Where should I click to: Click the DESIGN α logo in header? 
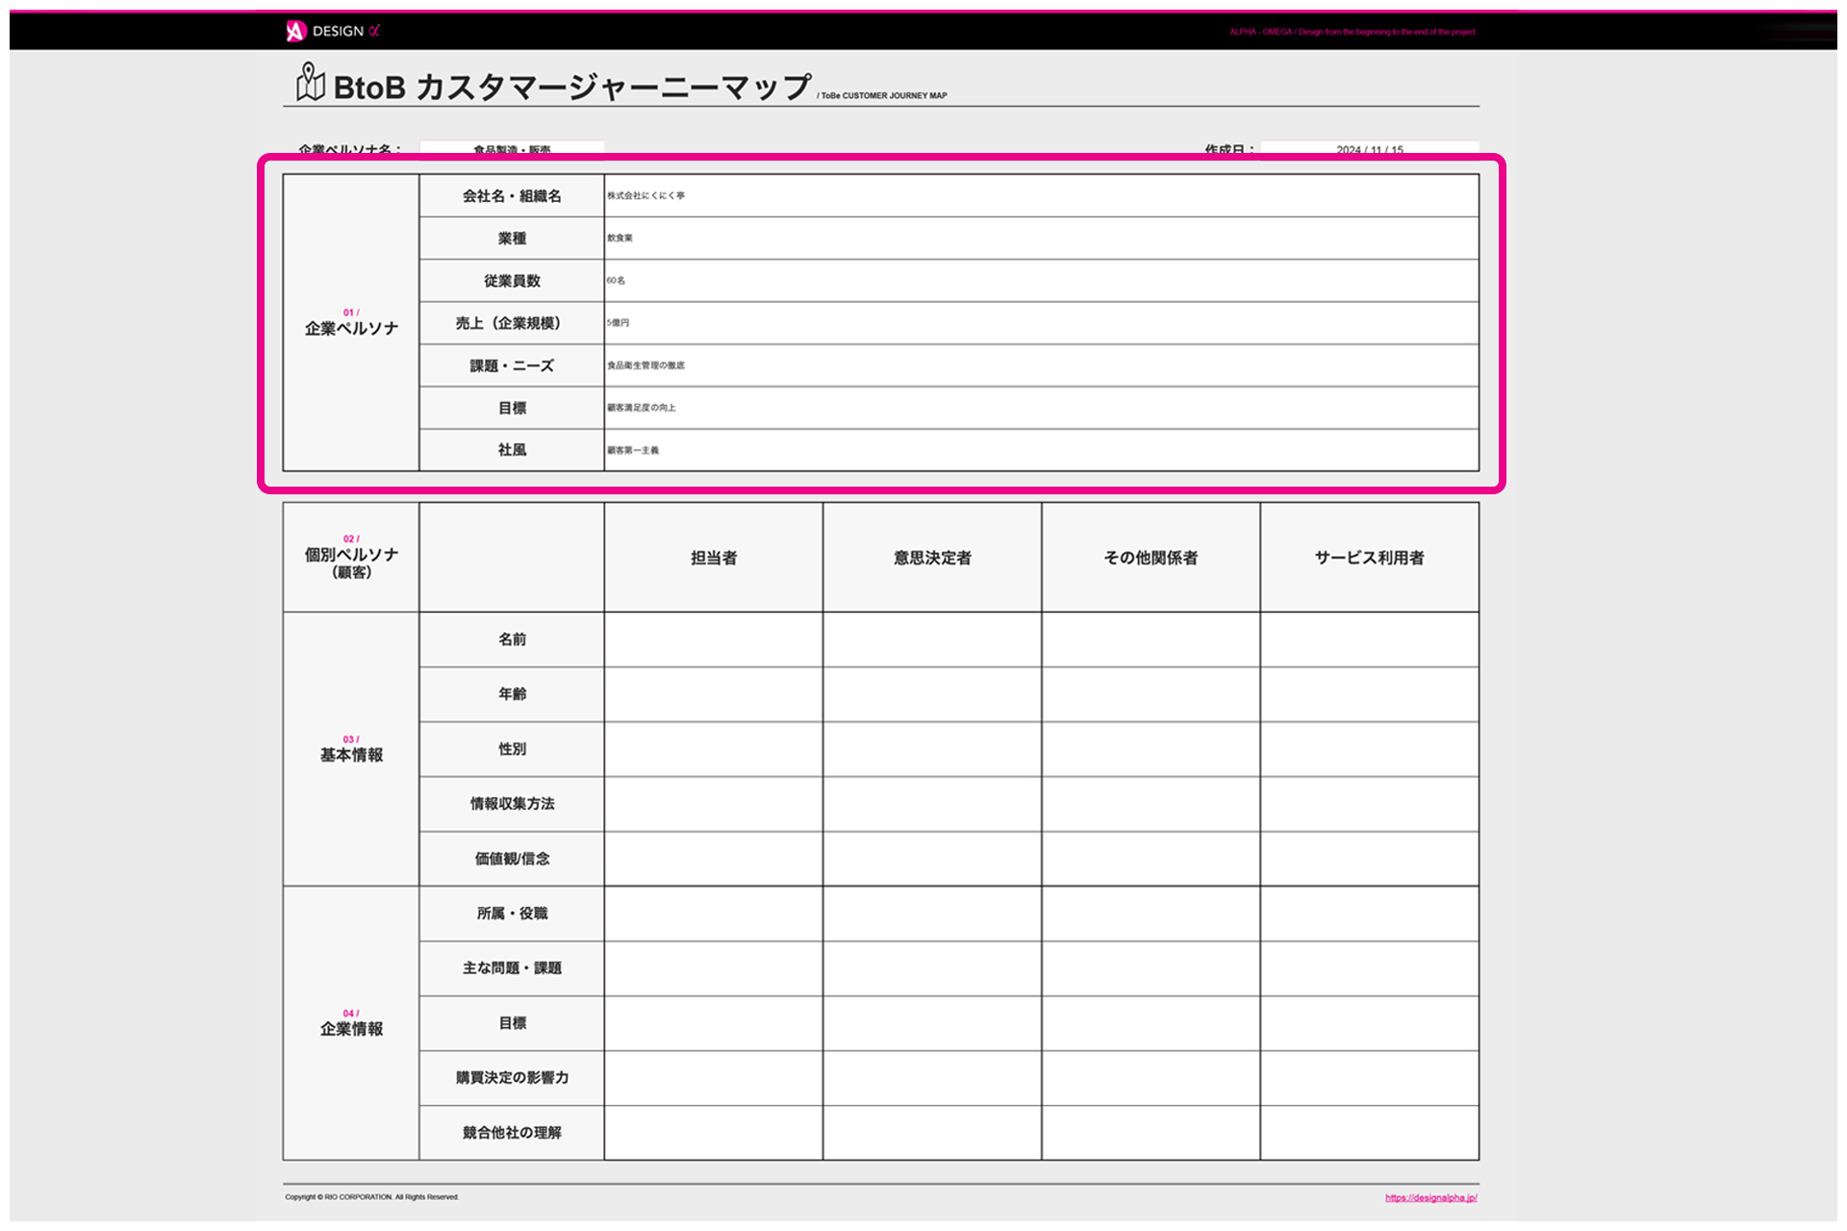coord(333,31)
